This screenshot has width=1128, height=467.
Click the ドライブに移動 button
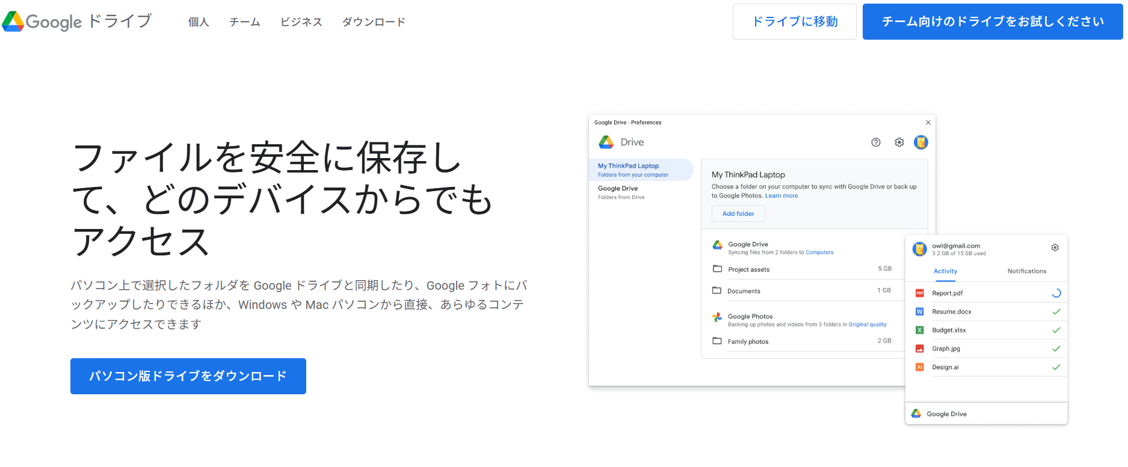click(794, 22)
